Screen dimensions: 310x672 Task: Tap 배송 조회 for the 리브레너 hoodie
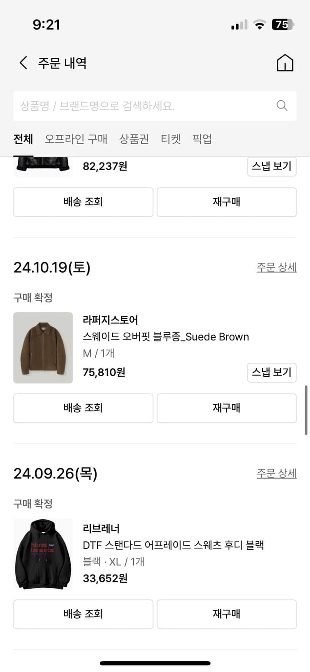point(83,614)
